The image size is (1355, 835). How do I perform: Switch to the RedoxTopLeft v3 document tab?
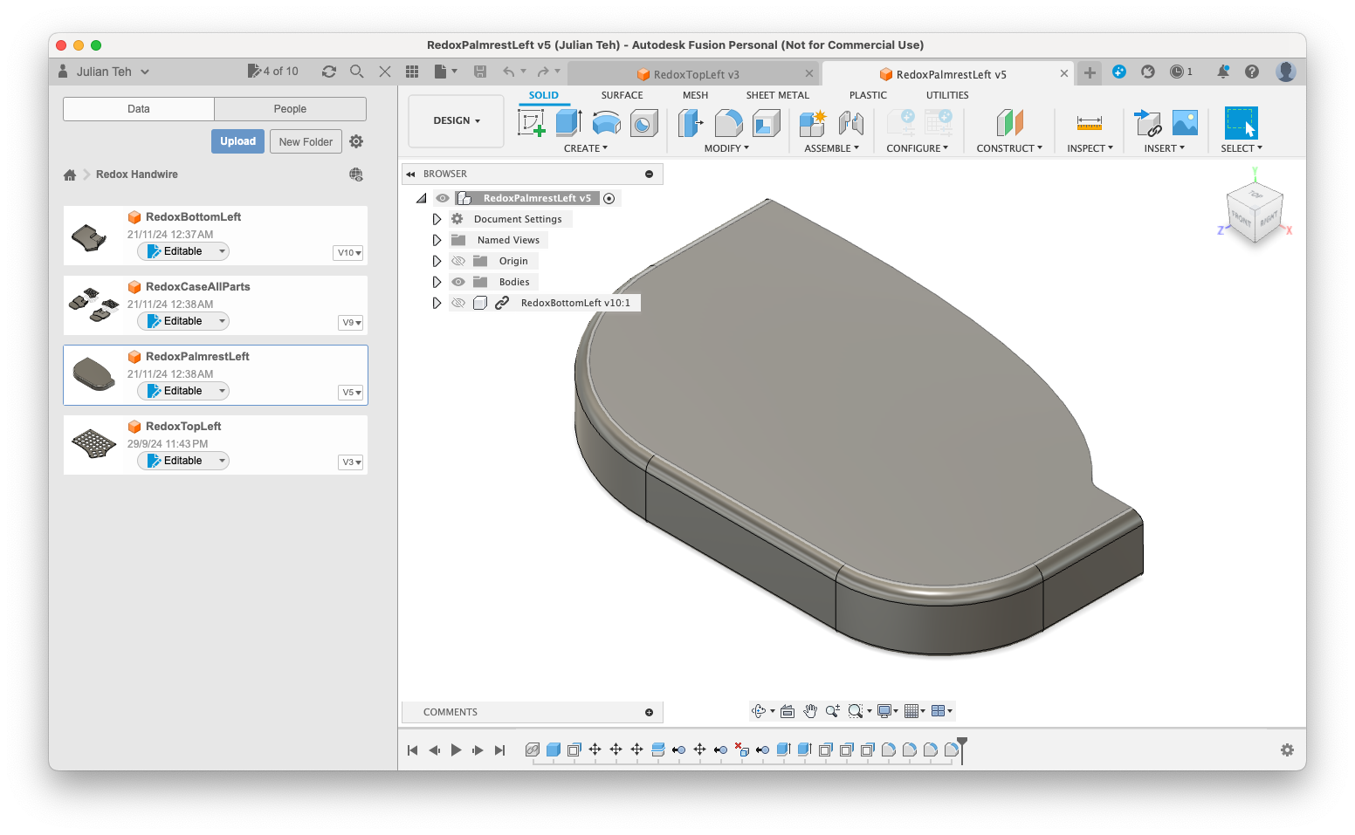click(x=695, y=73)
